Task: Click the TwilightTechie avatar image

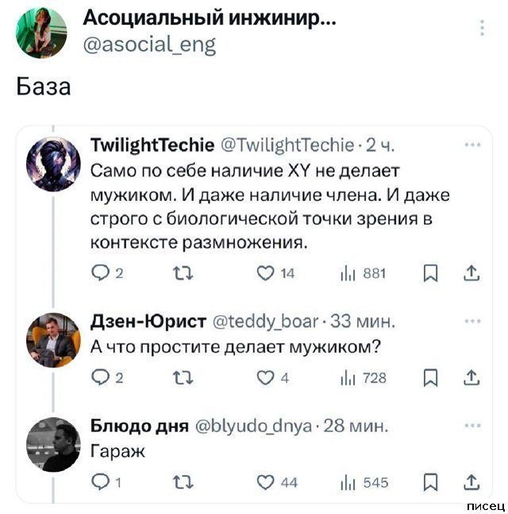Action: point(60,168)
